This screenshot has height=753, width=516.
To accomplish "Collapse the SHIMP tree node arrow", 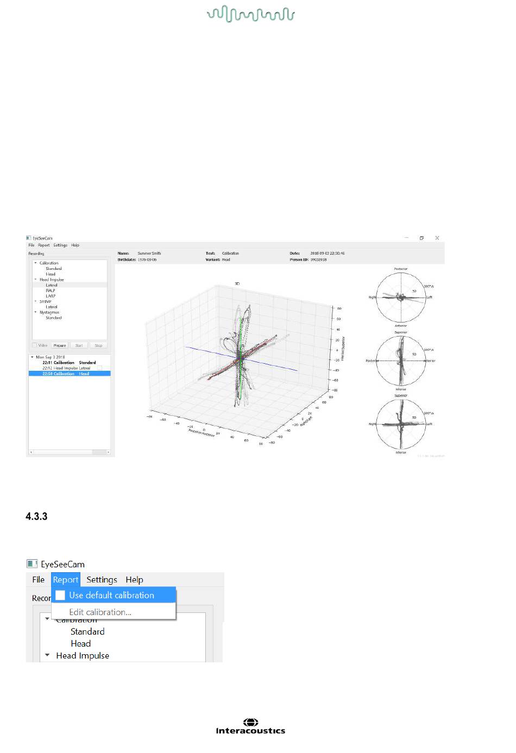I will (36, 301).
